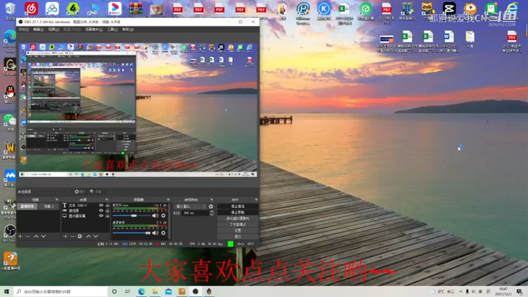The height and width of the screenshot is (297, 528).
Task: Open Douyu purple play desktop icon
Action: (x=114, y=9)
